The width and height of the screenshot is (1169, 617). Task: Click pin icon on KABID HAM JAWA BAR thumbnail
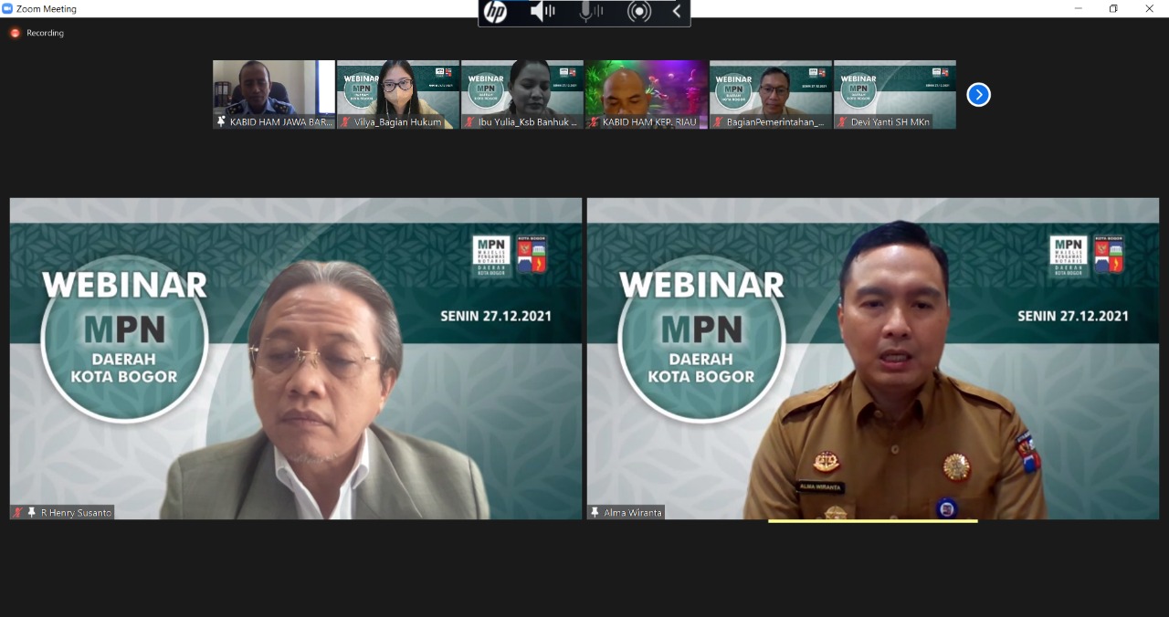[221, 121]
